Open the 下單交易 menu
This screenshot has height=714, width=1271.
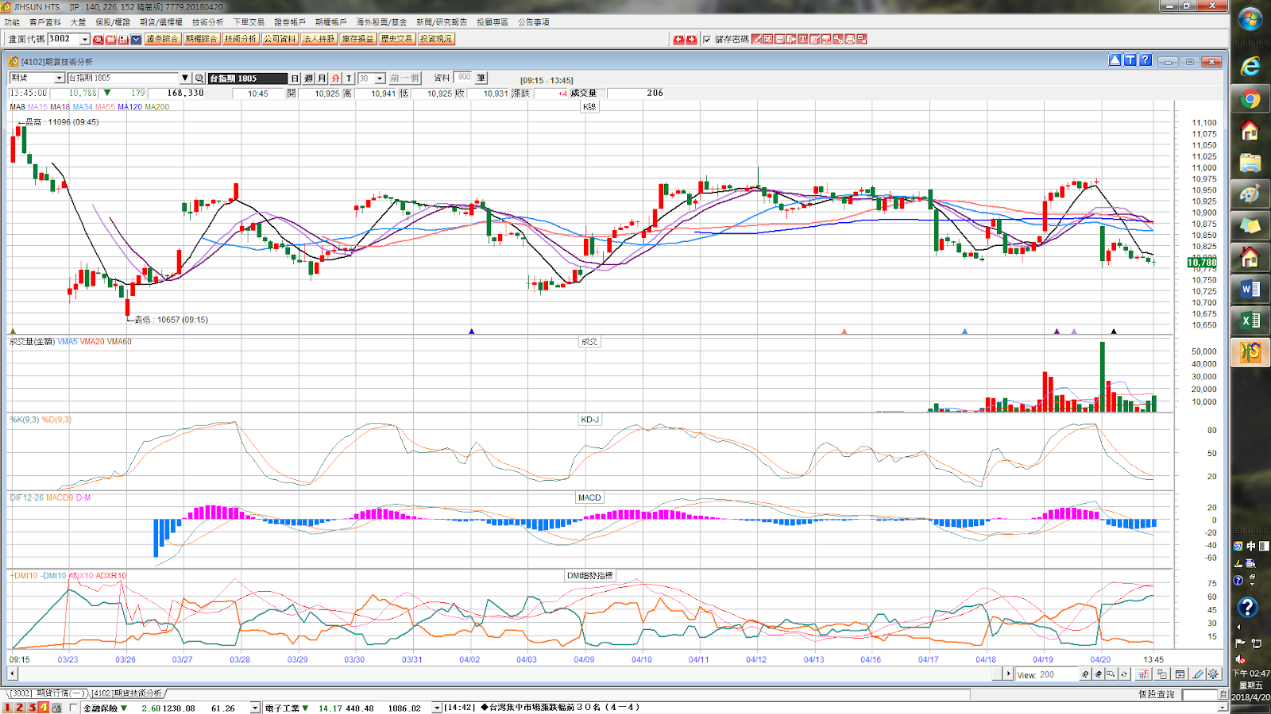coord(249,22)
